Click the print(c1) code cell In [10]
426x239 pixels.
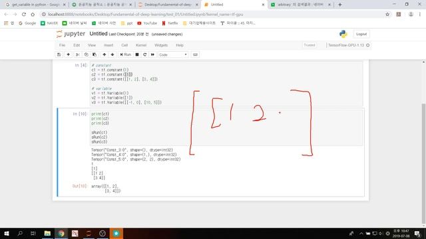coord(226,127)
